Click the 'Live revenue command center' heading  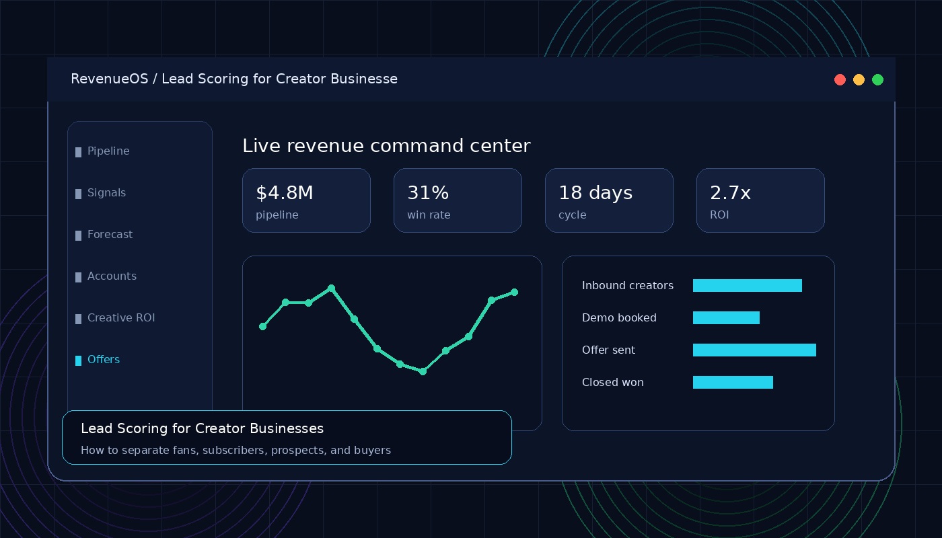click(386, 146)
